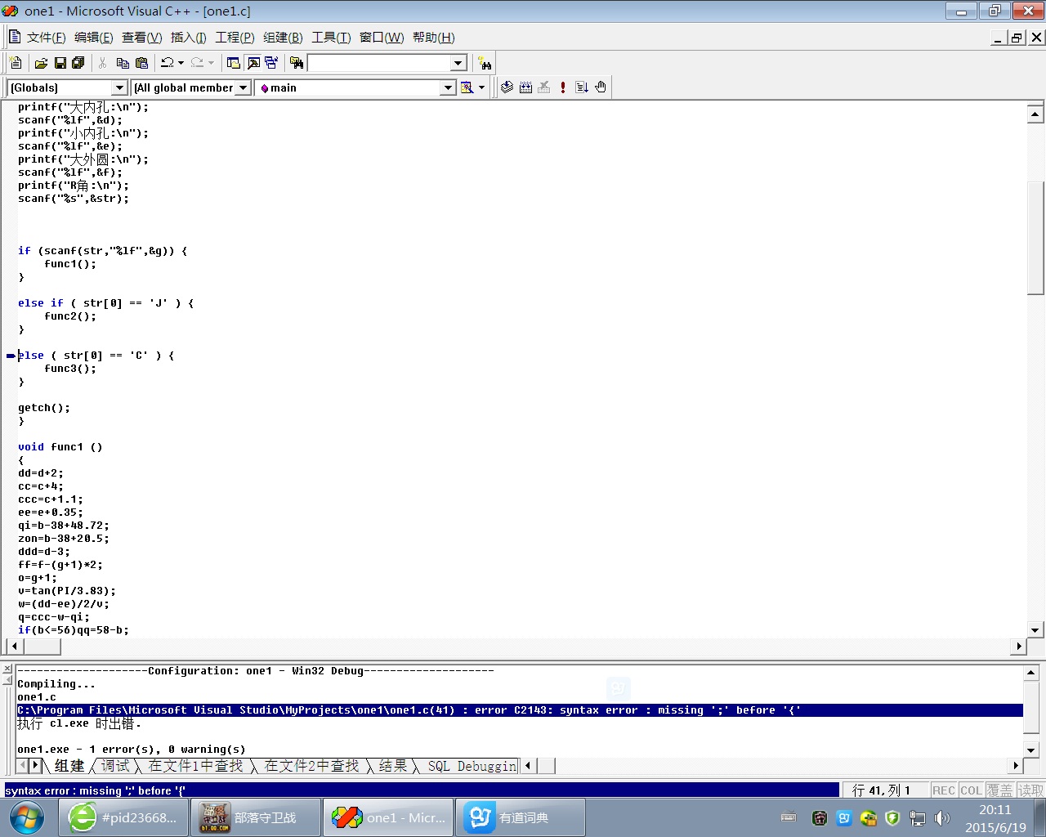The image size is (1046, 837).
Task: Click the Open file icon
Action: click(x=41, y=63)
